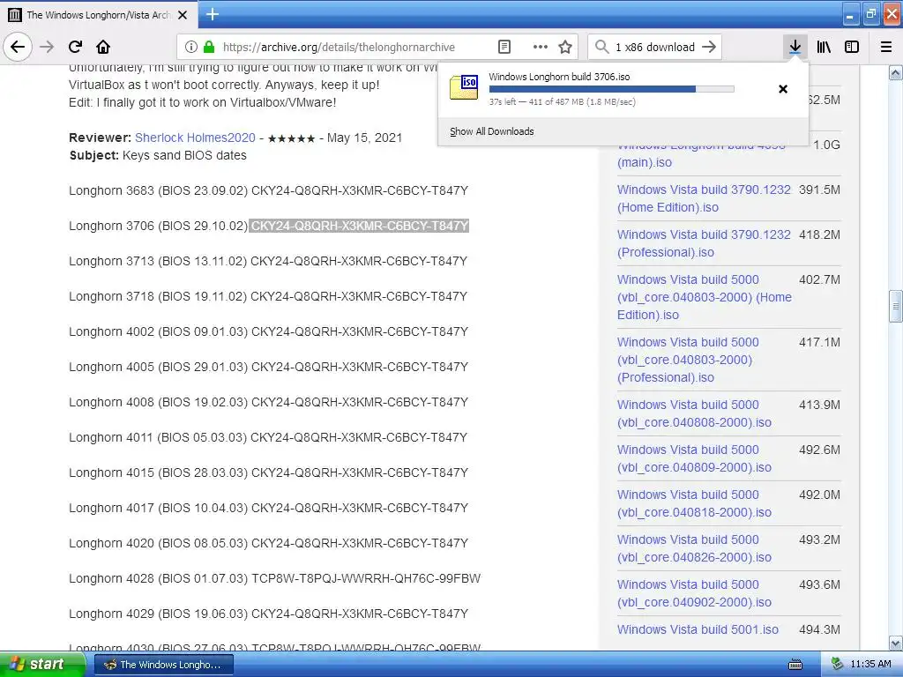Show sidebars toolbar button

(852, 47)
